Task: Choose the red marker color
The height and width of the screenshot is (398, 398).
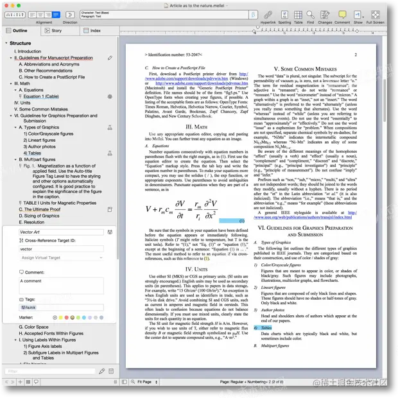Action: click(67, 318)
